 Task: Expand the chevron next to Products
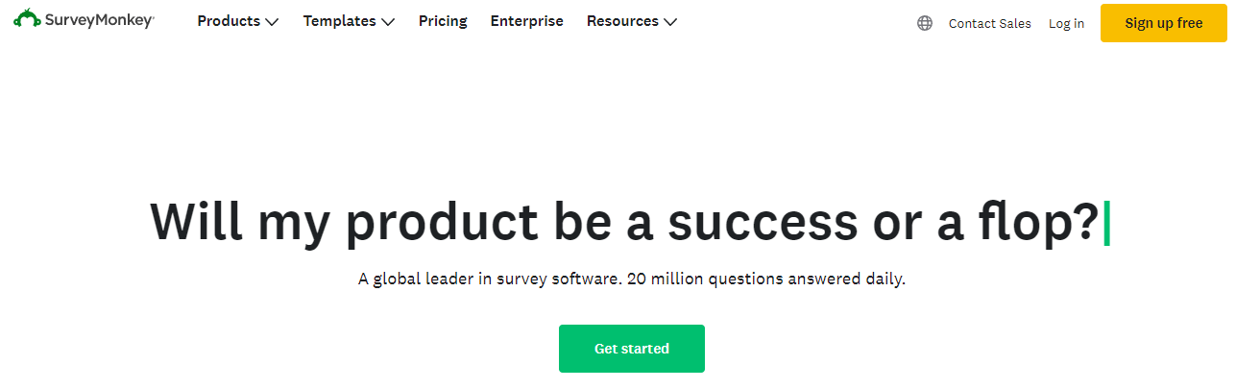(272, 22)
